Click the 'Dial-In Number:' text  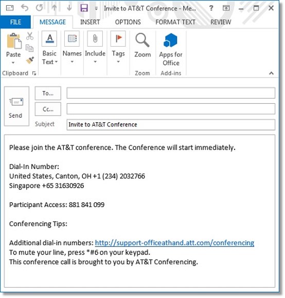pos(34,166)
